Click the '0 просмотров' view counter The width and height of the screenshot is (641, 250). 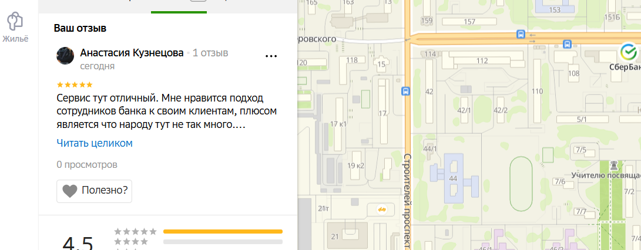87,165
